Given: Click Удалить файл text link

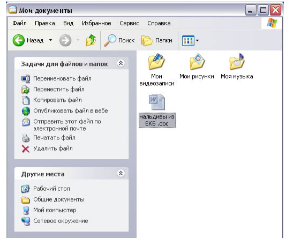Looking at the screenshot, I should 53,148.
